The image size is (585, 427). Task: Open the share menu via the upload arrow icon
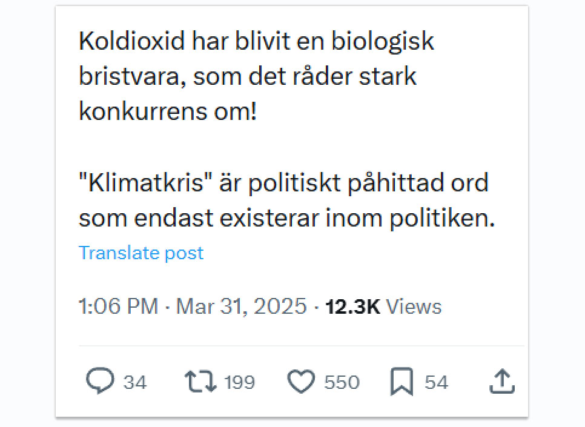coord(501,382)
